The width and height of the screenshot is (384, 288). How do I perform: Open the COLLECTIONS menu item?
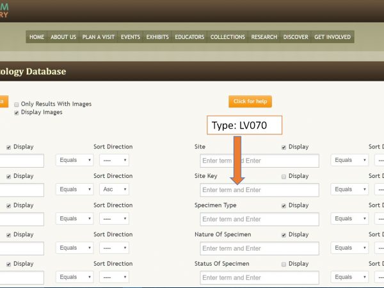tap(227, 37)
